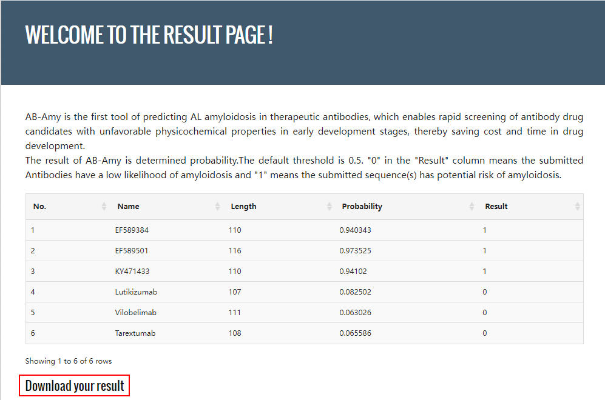Click probability value 0.973525
This screenshot has height=400, width=605.
pos(355,251)
